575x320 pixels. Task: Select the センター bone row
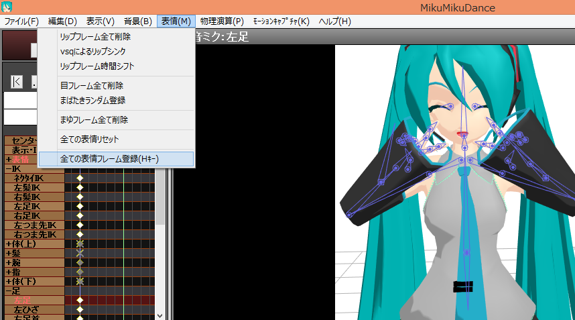(x=21, y=141)
